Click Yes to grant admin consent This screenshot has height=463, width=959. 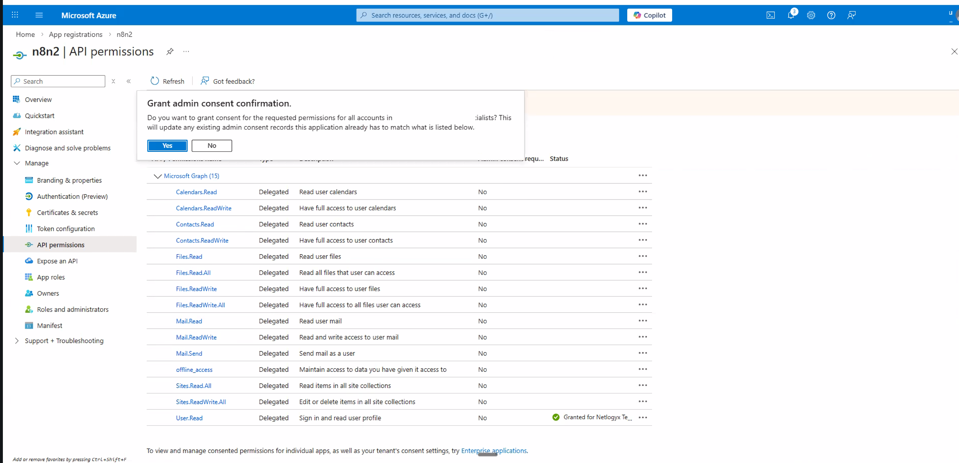[167, 146]
